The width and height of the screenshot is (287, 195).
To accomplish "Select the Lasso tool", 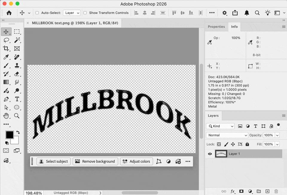I will (x=6, y=40).
